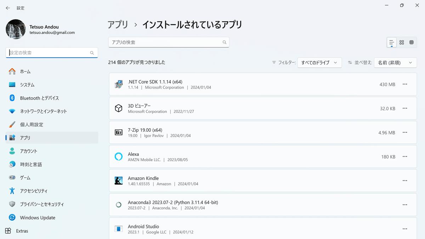Viewport: 425px width, 239px height.
Task: Click the Alexa ring icon
Action: tap(119, 157)
